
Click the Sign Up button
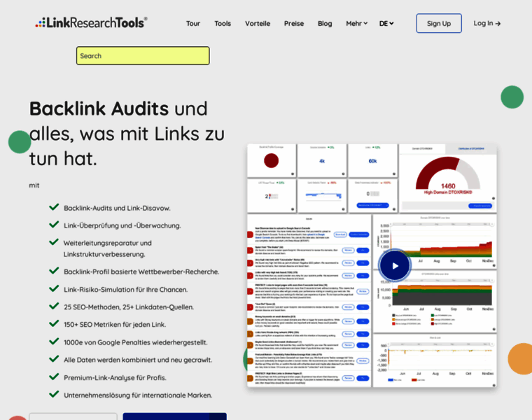click(x=439, y=23)
